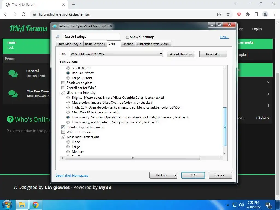Enable Show all settings checkbox
Image resolution: width=280 pixels, height=210 pixels.
coord(127,37)
